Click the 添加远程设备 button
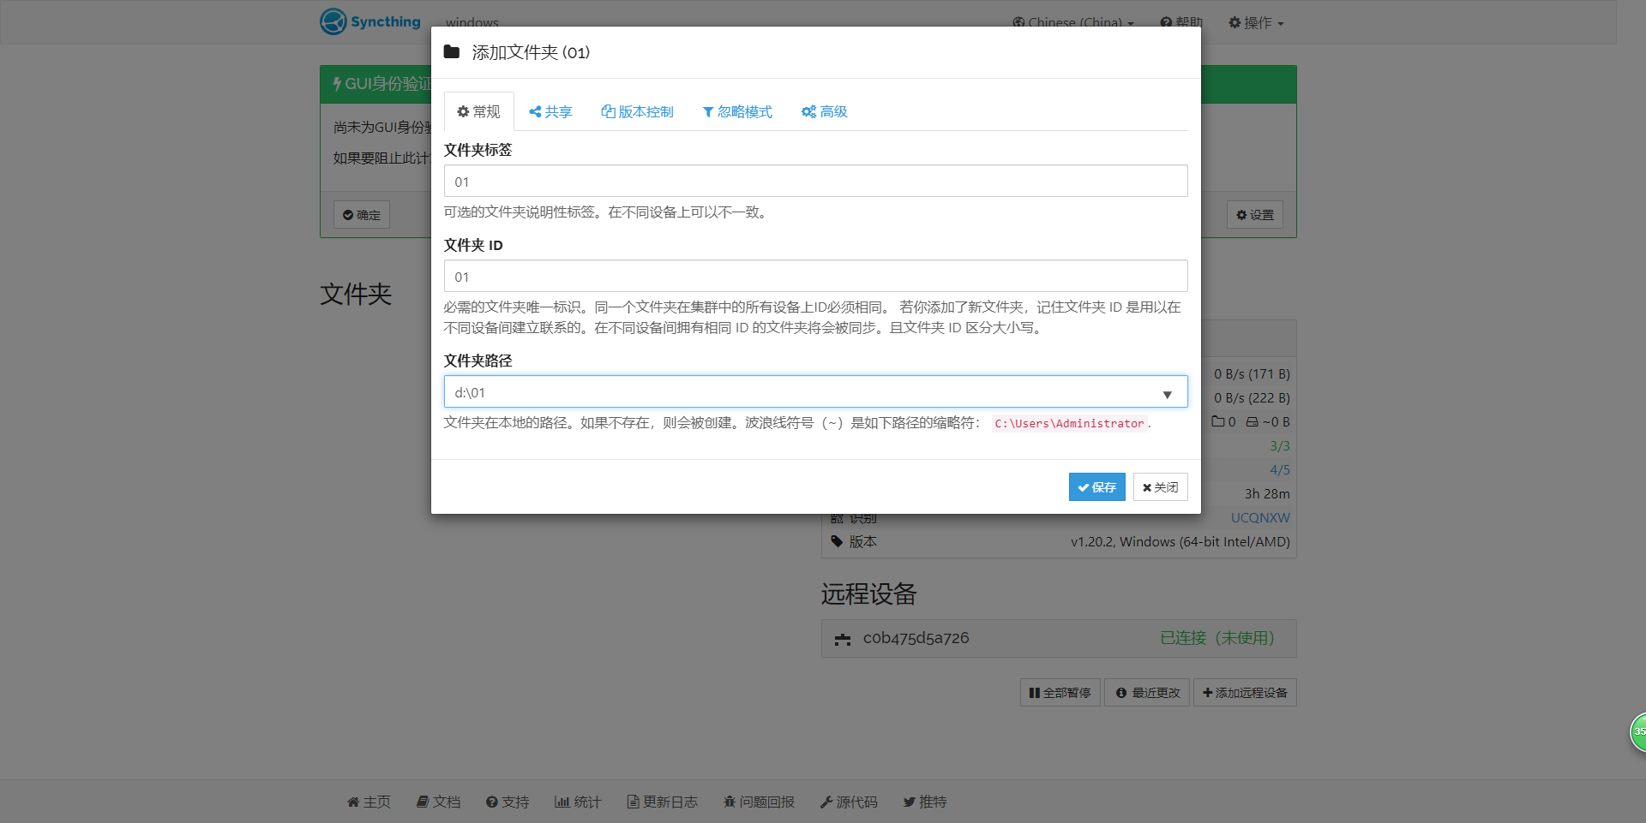Viewport: 1646px width, 823px height. click(1245, 692)
